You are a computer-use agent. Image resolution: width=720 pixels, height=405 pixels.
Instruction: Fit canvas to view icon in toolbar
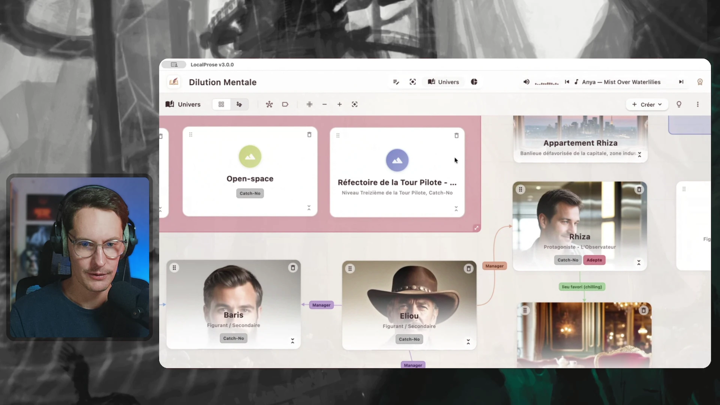coord(354,104)
